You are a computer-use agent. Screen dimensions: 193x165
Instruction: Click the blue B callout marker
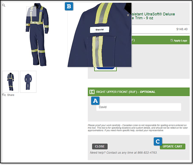pos(69,6)
